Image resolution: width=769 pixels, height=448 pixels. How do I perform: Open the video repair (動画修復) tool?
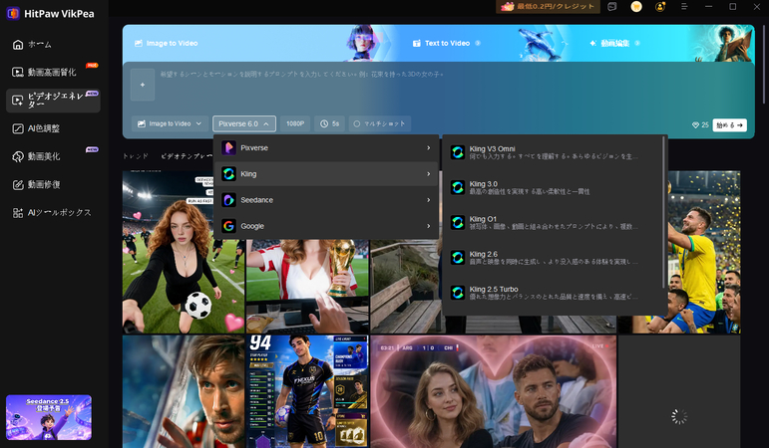pos(53,184)
